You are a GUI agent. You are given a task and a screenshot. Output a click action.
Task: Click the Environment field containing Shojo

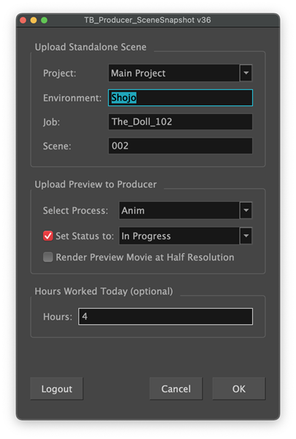click(181, 98)
